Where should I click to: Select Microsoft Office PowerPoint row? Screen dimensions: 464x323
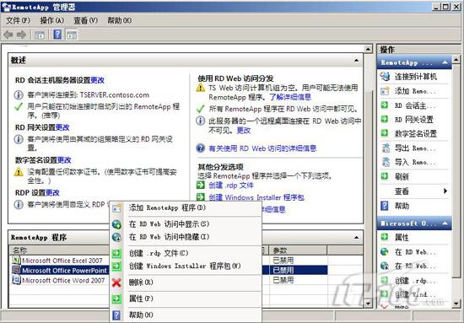pos(169,270)
